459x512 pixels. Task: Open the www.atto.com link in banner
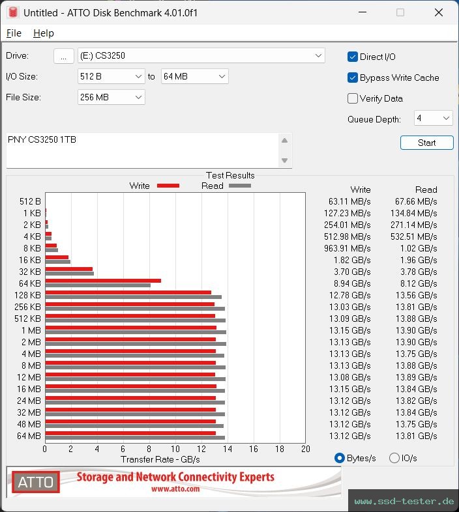point(175,489)
